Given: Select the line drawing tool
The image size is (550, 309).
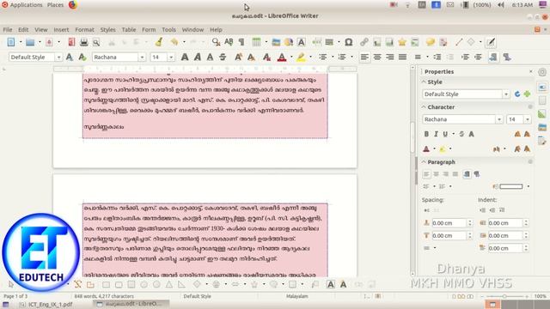Looking at the screenshot, I should (x=459, y=42).
